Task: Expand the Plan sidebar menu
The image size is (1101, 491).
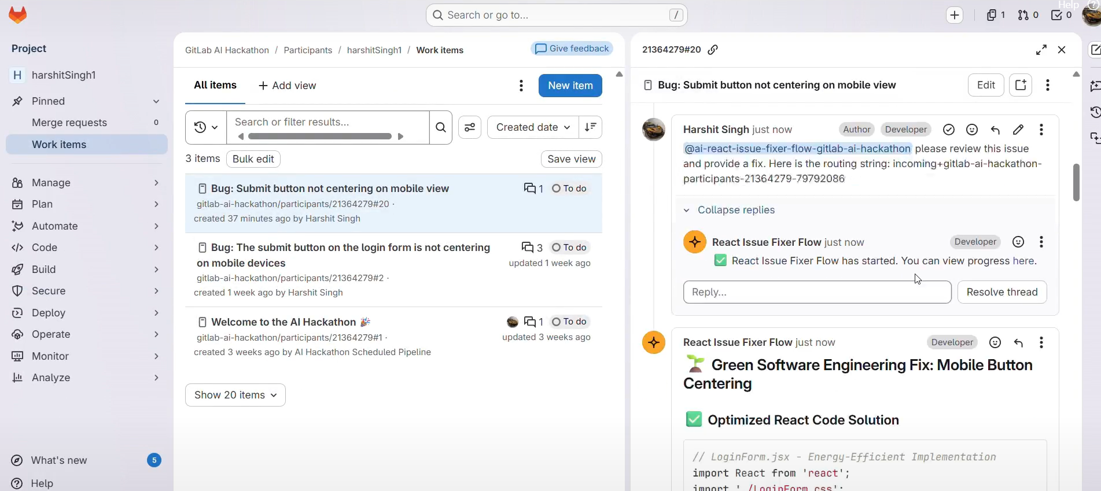Action: coord(87,204)
